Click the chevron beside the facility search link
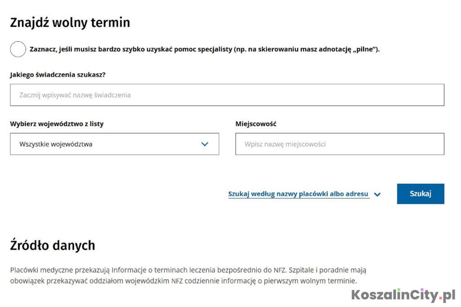This screenshot has height=307, width=461. coord(377,195)
